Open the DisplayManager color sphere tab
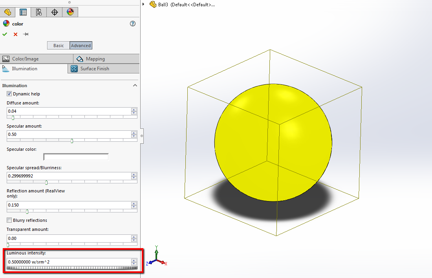This screenshot has width=432, height=278. (x=70, y=12)
